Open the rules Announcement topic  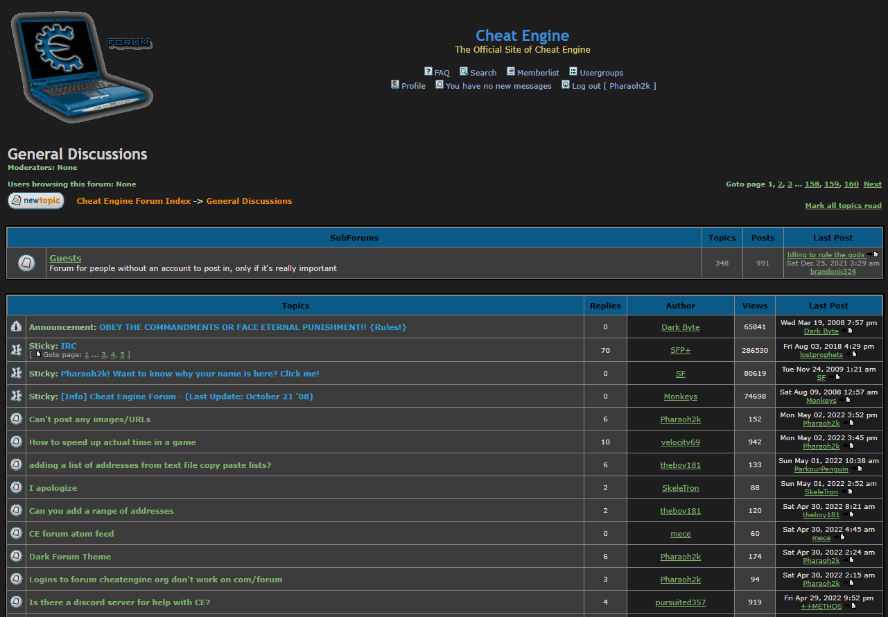point(252,327)
